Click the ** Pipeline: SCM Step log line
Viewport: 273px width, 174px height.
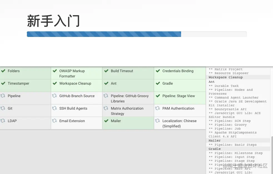[x=230, y=121]
